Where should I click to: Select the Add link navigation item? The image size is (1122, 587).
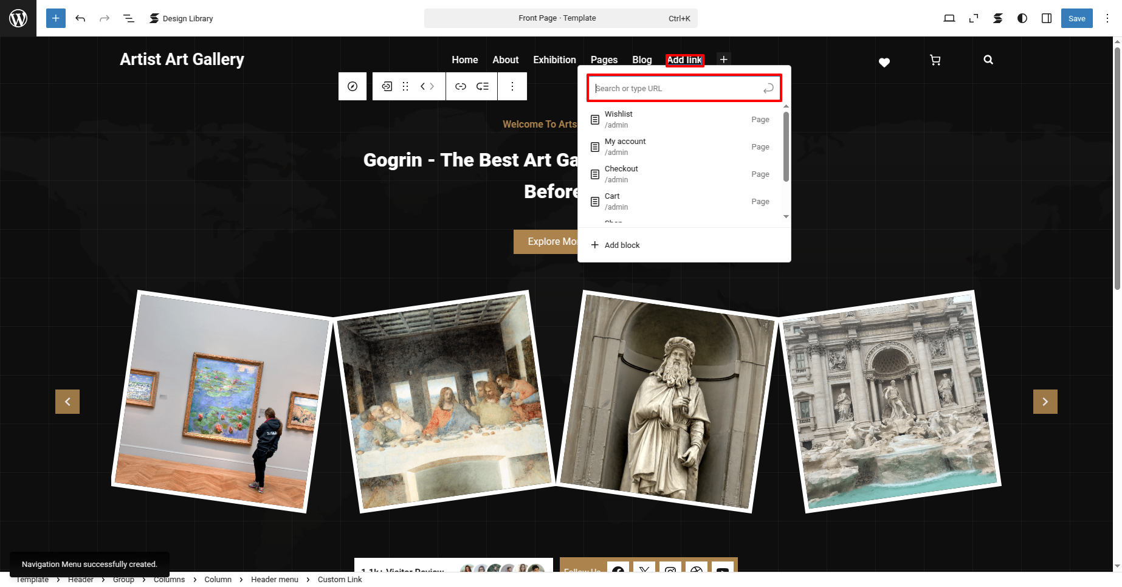tap(685, 60)
